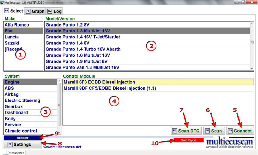258x155 pixels.
Task: Click the red Send Report button
Action: (188, 140)
